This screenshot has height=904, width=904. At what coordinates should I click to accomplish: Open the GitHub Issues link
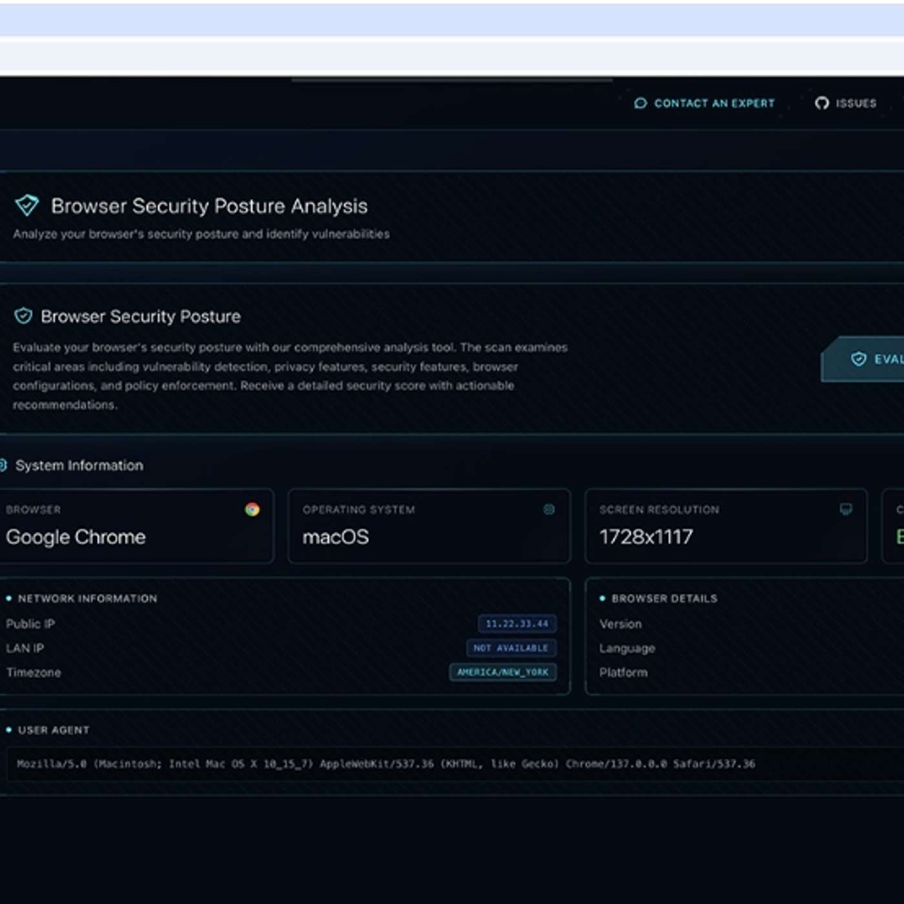pos(846,103)
